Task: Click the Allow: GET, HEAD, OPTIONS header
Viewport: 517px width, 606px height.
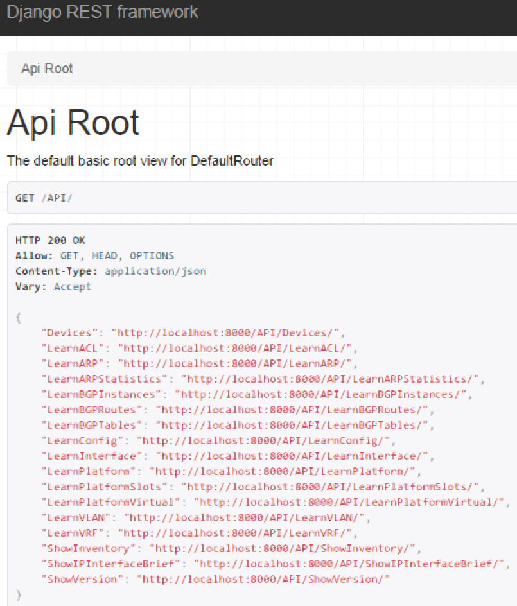Action: point(95,256)
